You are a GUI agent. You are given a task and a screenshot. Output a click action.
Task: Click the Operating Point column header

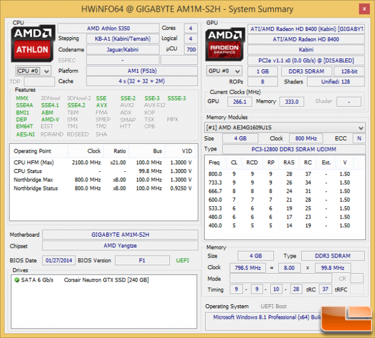coord(39,151)
